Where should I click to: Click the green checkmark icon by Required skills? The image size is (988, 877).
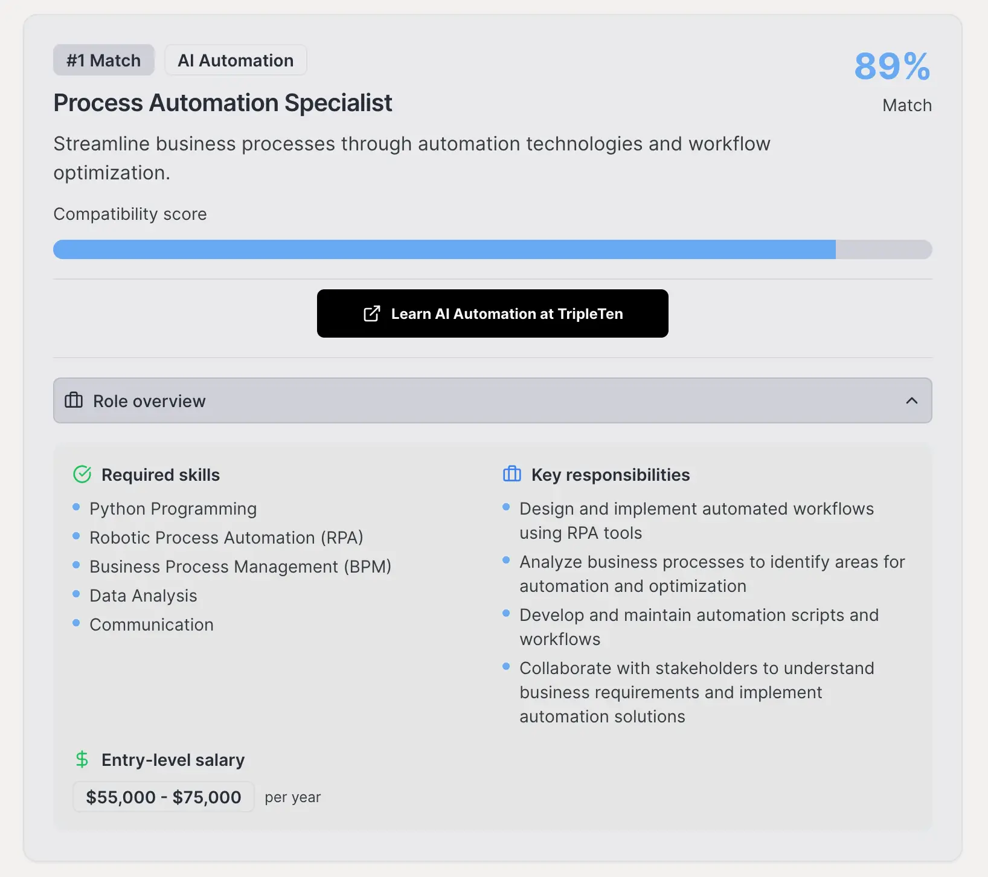(82, 475)
